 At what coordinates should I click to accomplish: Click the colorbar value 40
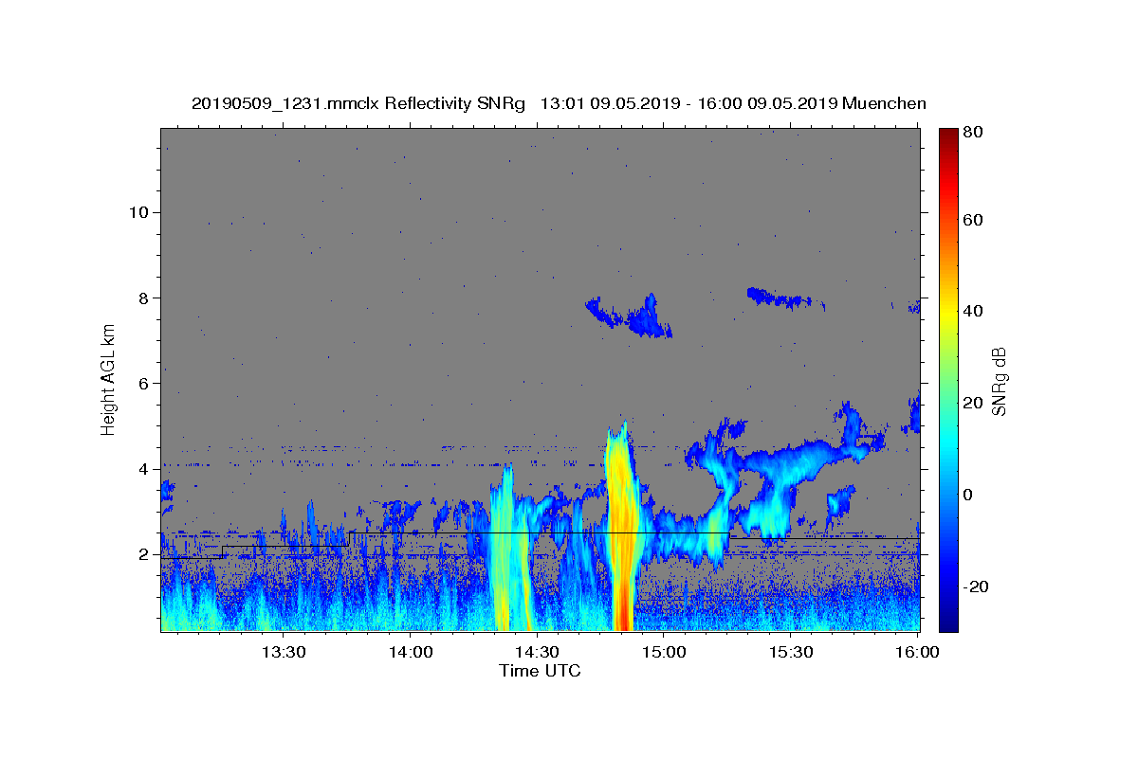[974, 311]
